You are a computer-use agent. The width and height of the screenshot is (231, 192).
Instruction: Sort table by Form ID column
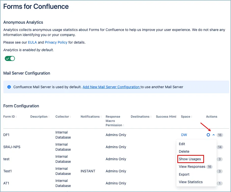[10, 117]
